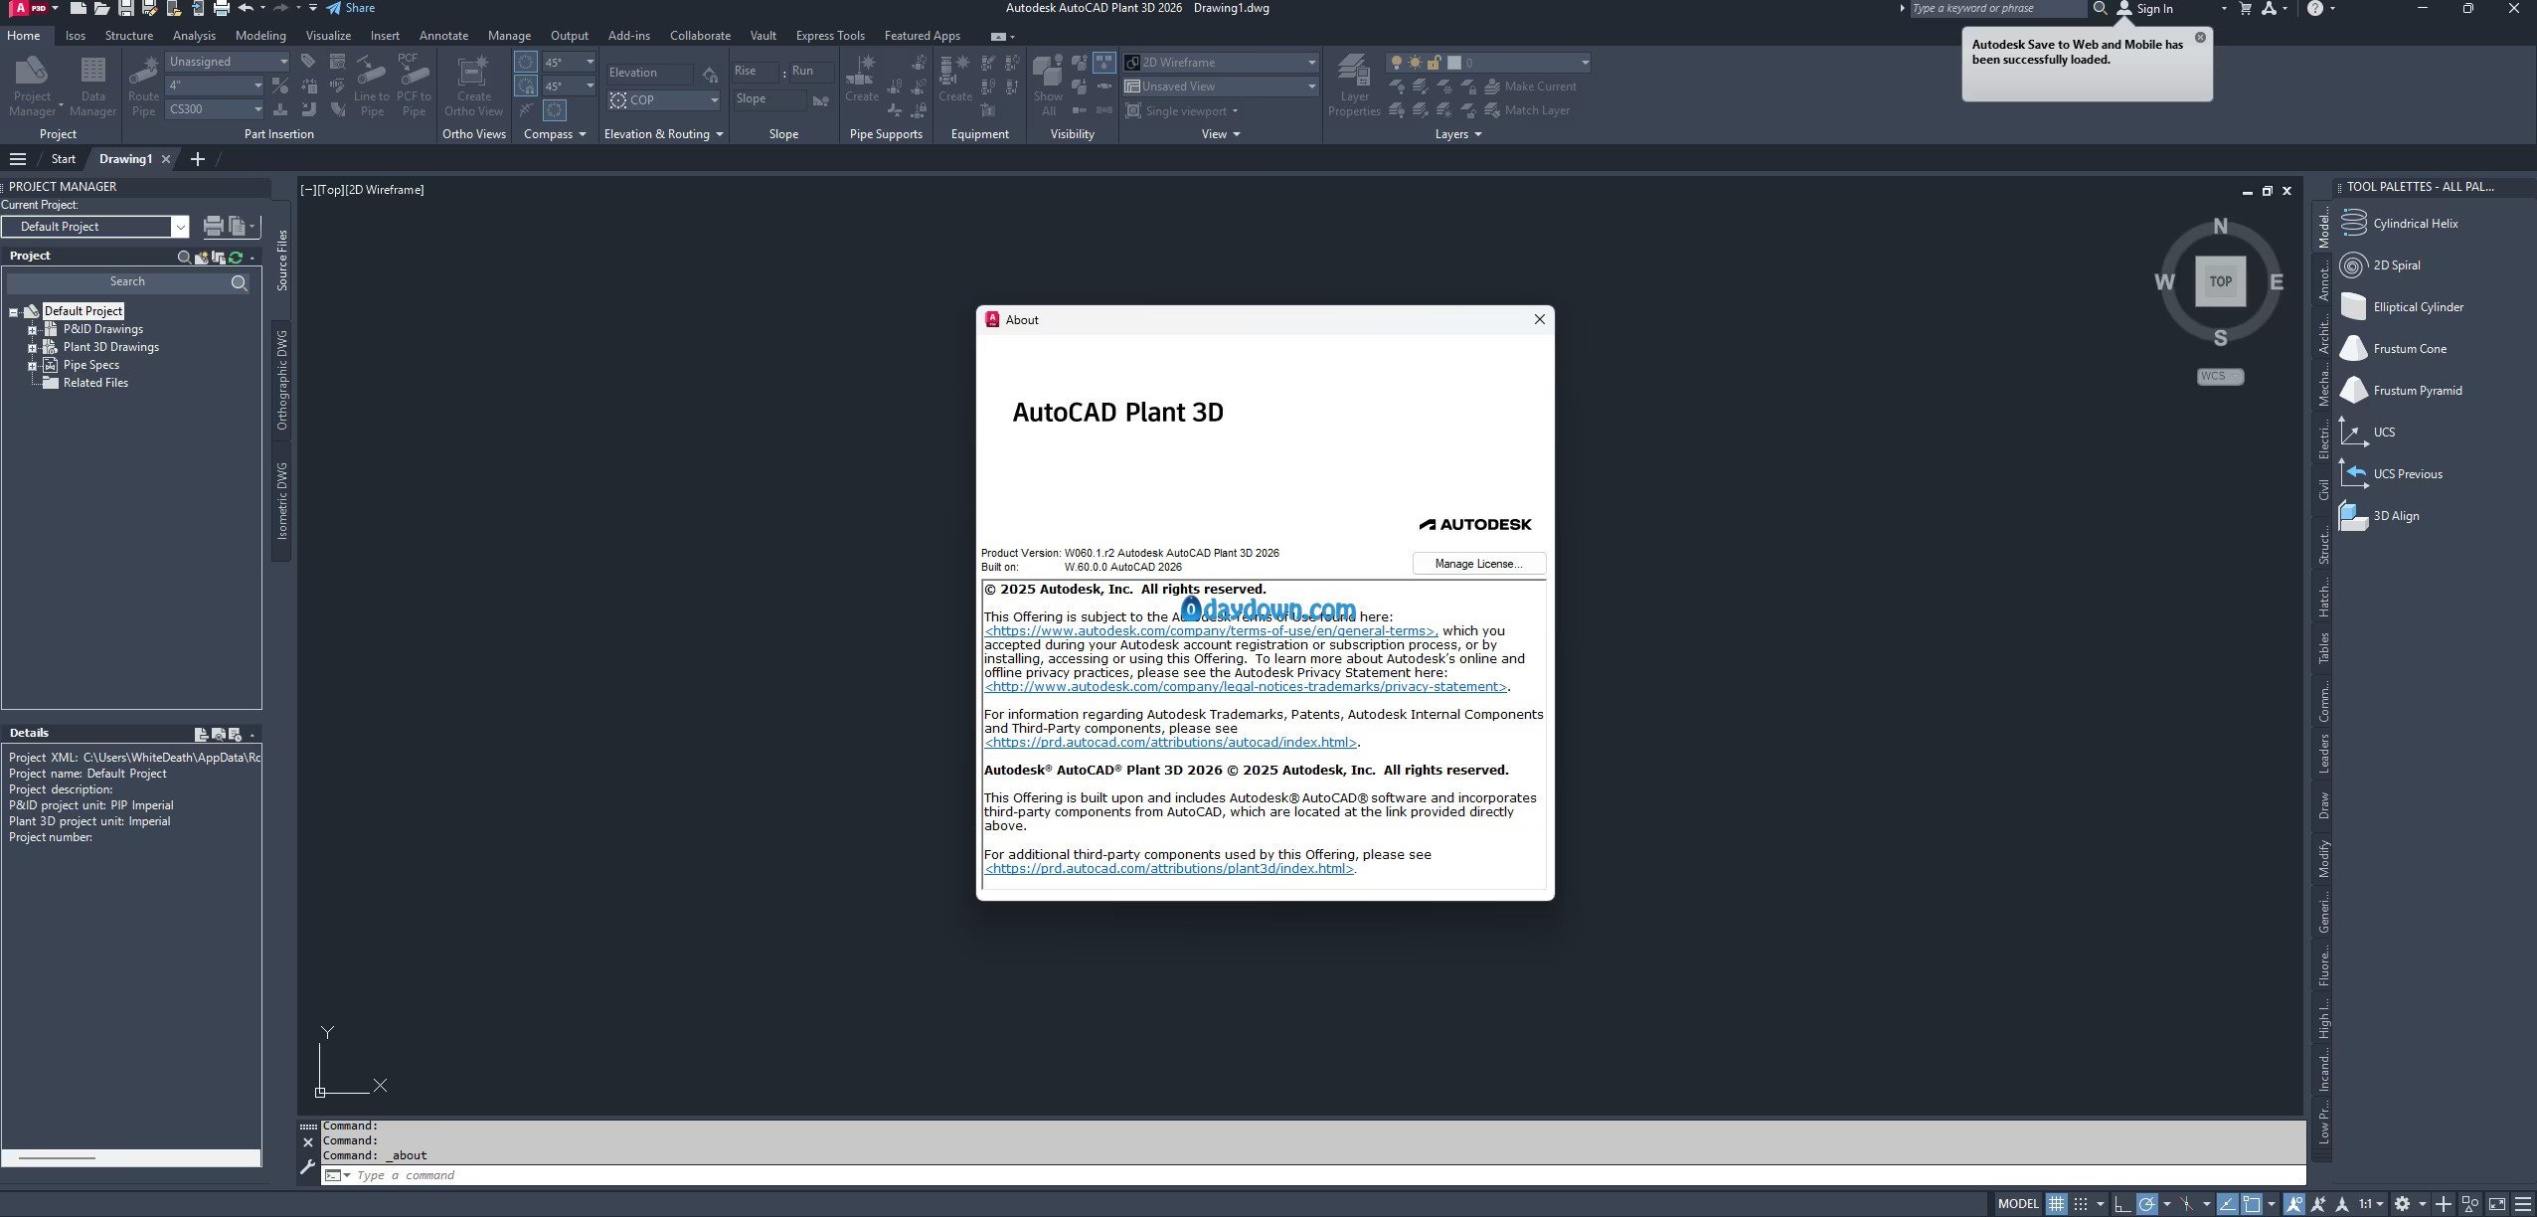Click the Customization menu icon in status bar
Image resolution: width=2537 pixels, height=1217 pixels.
[2523, 1204]
